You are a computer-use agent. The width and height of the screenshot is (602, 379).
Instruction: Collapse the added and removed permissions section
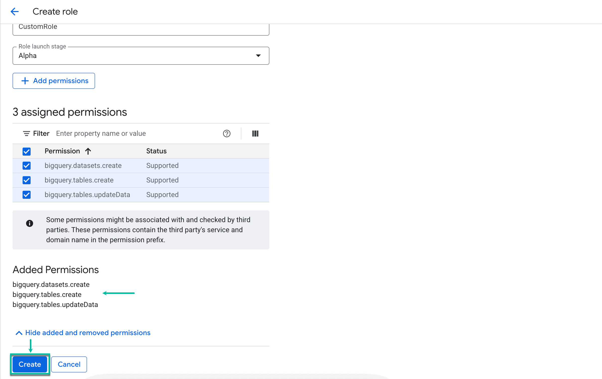(87, 333)
